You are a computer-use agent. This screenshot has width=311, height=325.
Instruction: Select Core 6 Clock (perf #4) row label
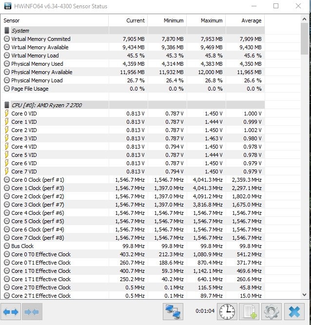38,229
